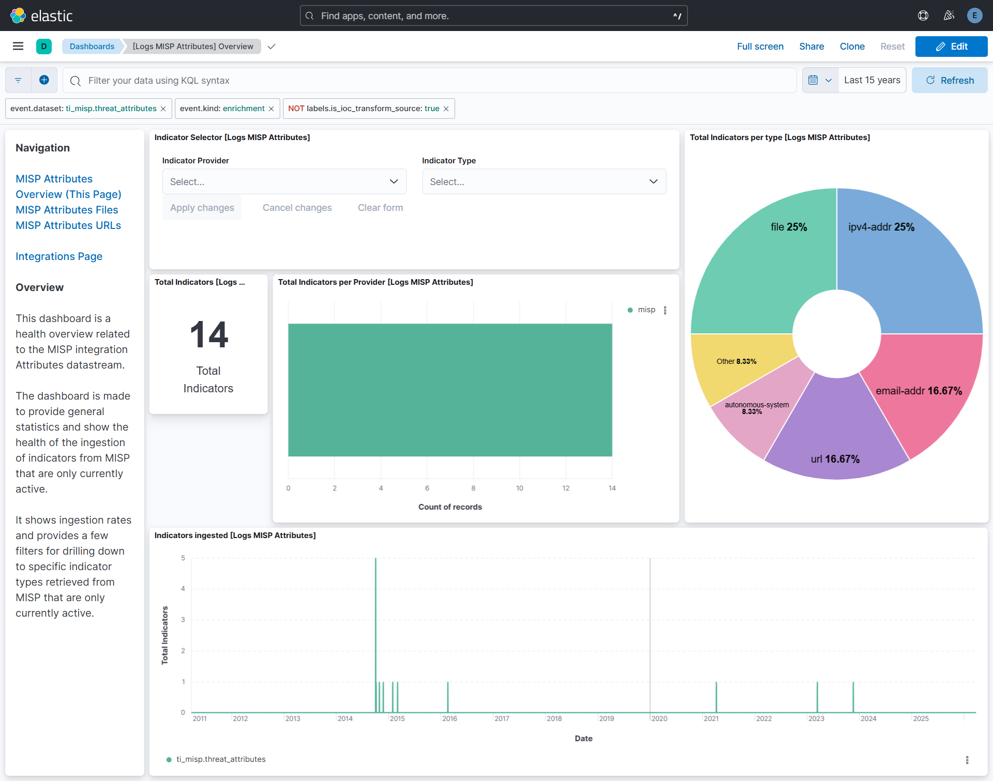The image size is (993, 781).
Task: Open the MISP Attributes Files link
Action: (67, 209)
